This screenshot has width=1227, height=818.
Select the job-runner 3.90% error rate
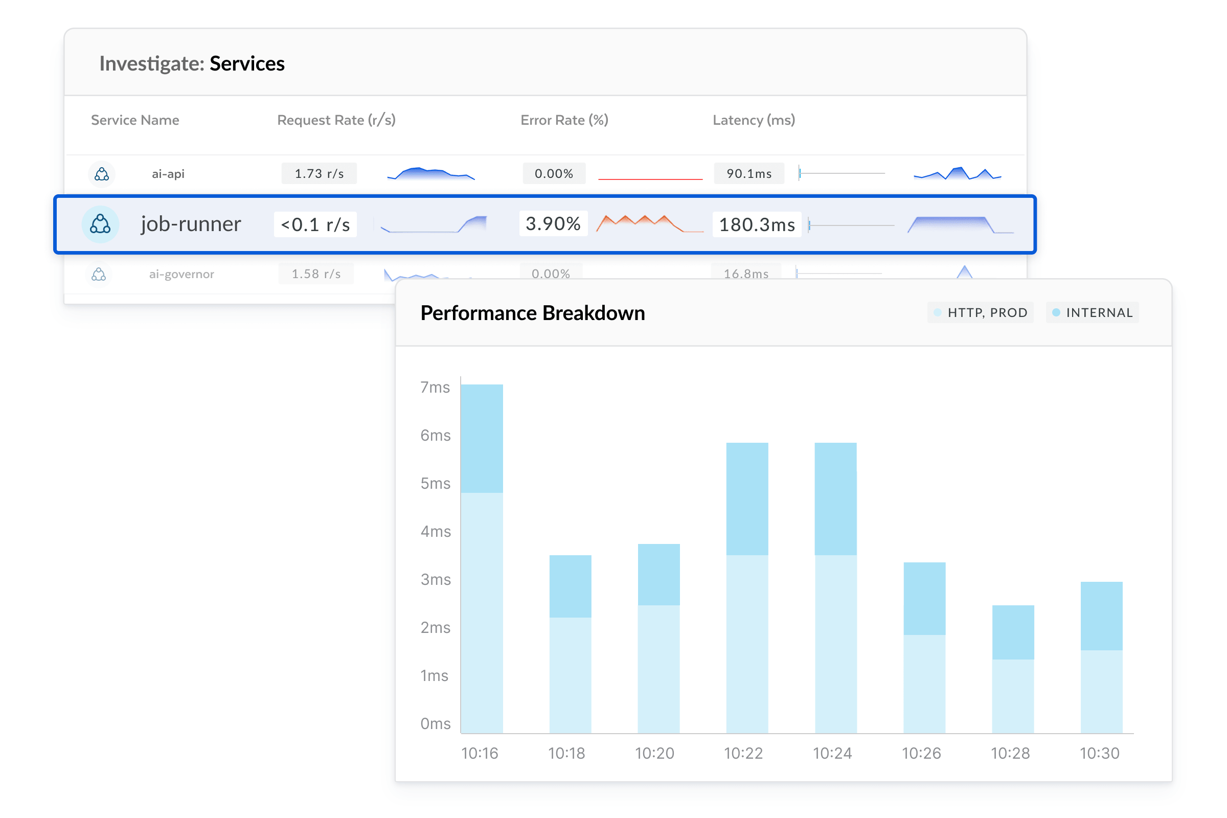coord(554,224)
